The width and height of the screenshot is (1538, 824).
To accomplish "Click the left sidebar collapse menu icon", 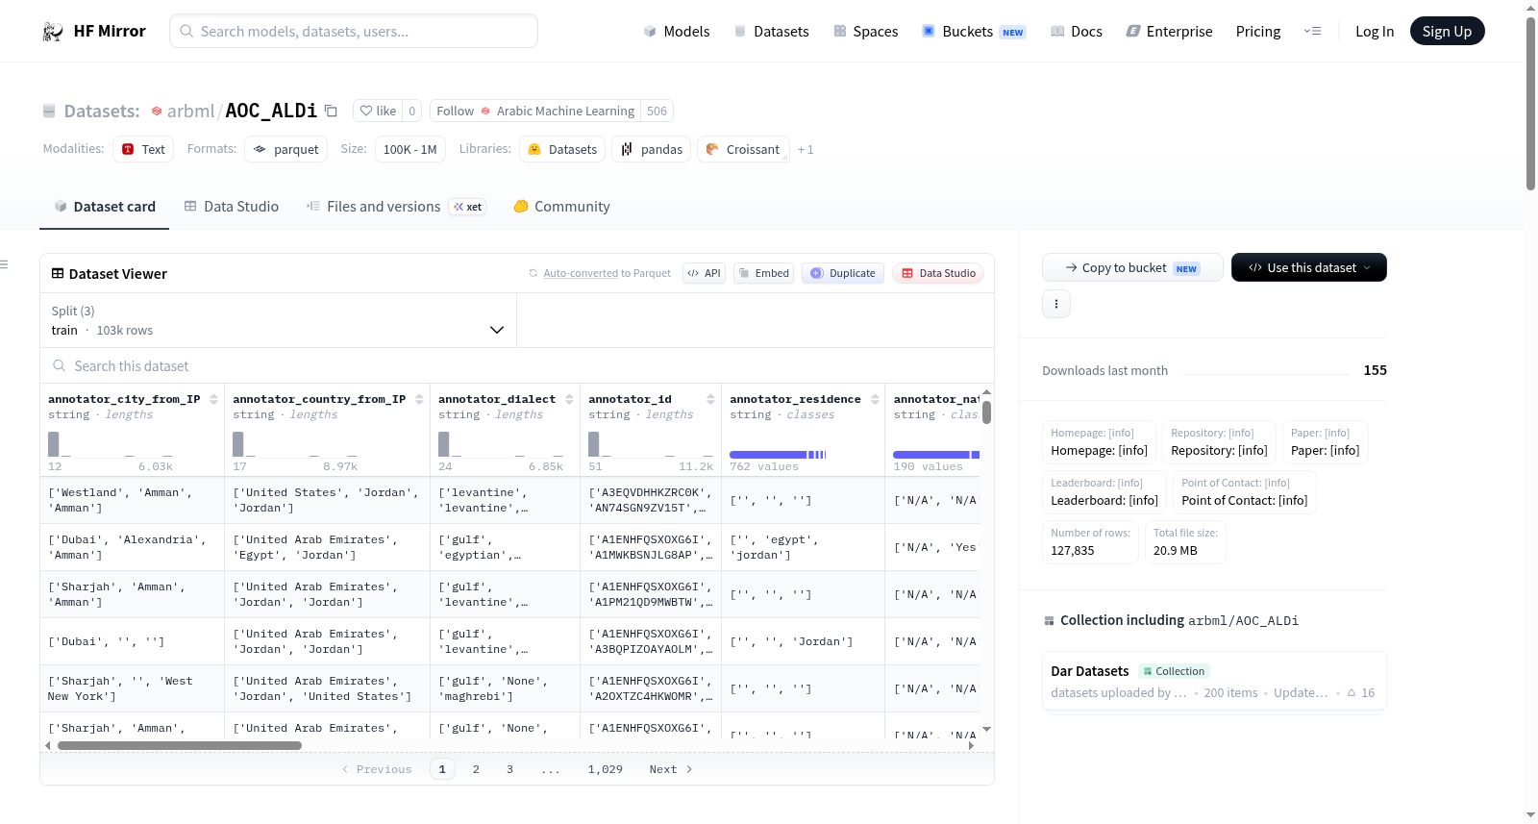I will click(4, 264).
